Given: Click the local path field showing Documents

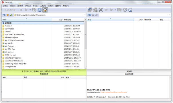Looking at the screenshot, I should pos(49,15).
